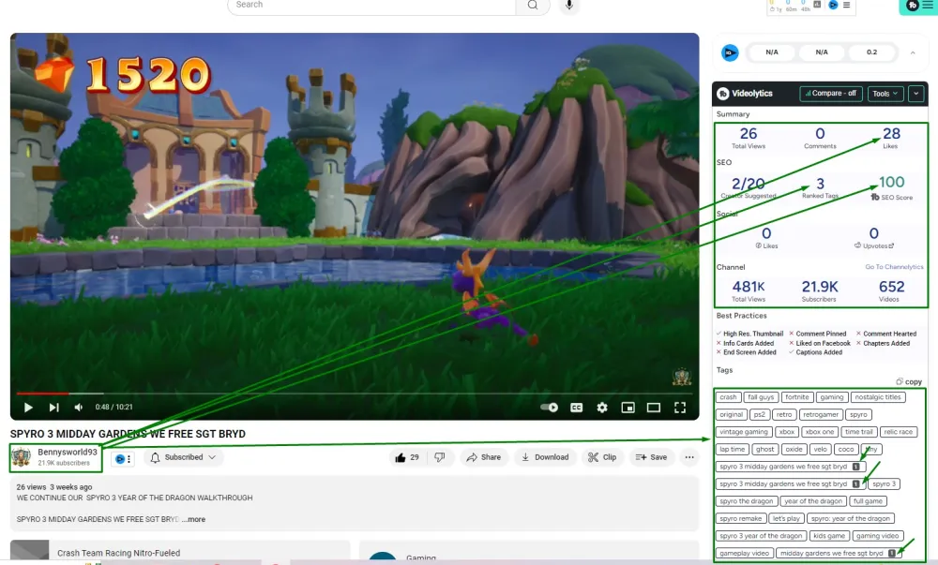Image resolution: width=938 pixels, height=565 pixels.
Task: Share this video
Action: click(x=483, y=457)
